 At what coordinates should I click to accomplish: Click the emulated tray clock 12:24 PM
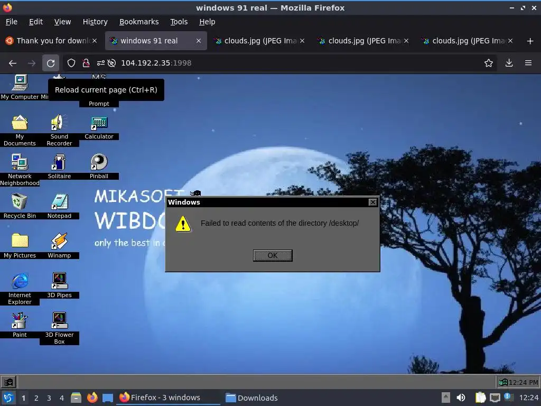[x=524, y=382]
